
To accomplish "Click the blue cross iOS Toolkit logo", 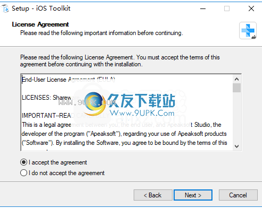I will 248,30.
